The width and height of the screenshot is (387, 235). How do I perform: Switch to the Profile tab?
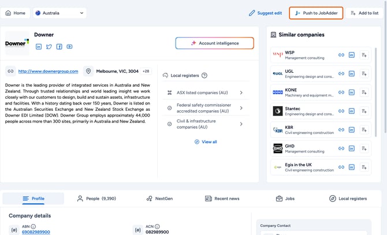coord(34,199)
